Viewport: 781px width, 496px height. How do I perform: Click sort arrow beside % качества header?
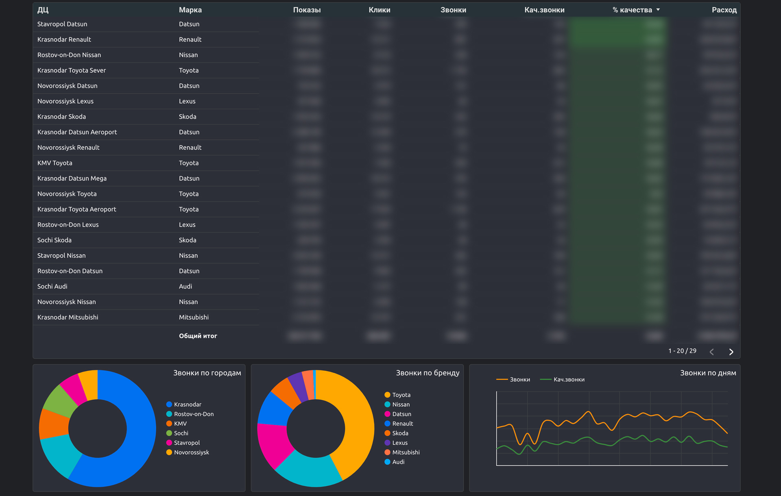click(x=658, y=10)
